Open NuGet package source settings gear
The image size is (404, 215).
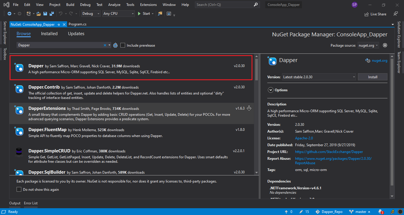coord(385,45)
